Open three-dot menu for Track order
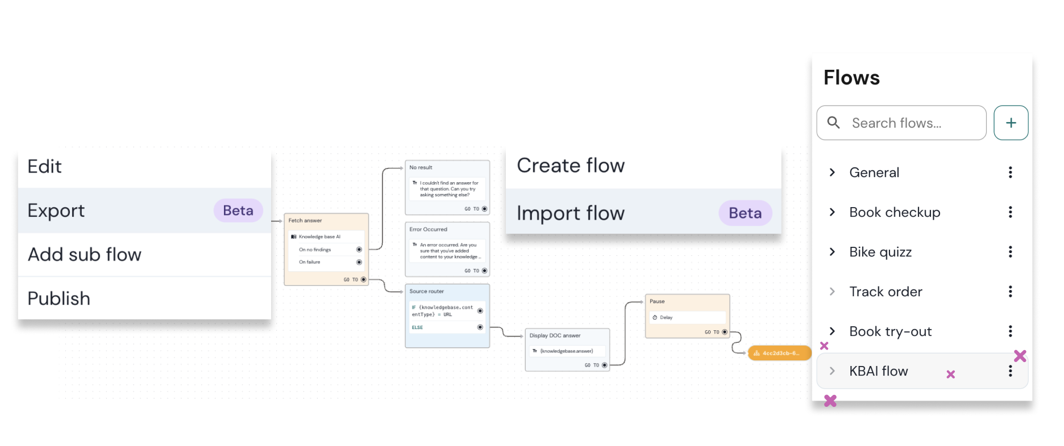 (x=1010, y=292)
